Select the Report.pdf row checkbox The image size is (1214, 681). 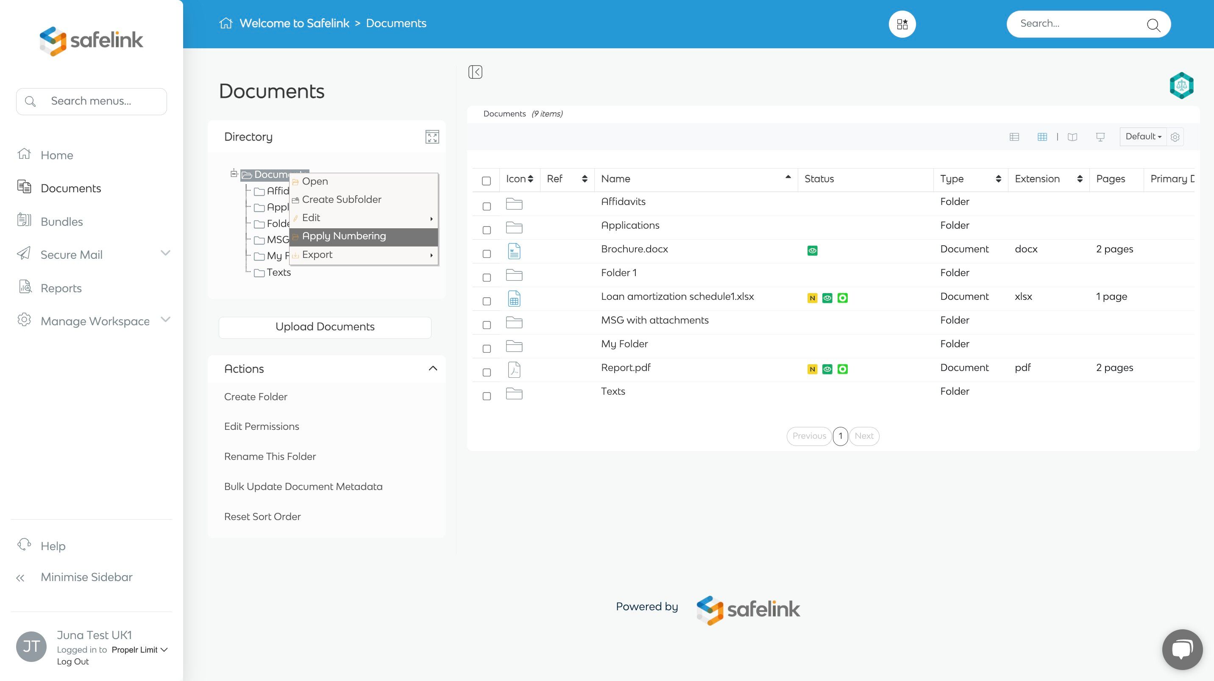click(487, 373)
